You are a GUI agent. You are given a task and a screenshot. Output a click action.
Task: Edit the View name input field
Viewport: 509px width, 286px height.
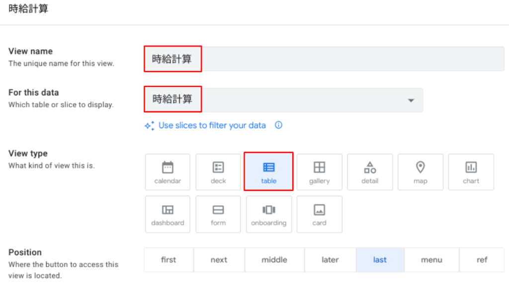point(324,59)
